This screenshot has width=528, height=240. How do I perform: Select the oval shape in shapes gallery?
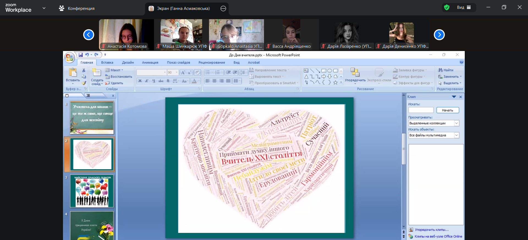click(x=329, y=71)
